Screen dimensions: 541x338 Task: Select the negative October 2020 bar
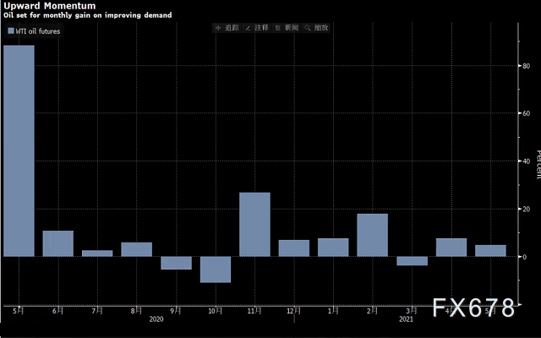[x=216, y=270]
